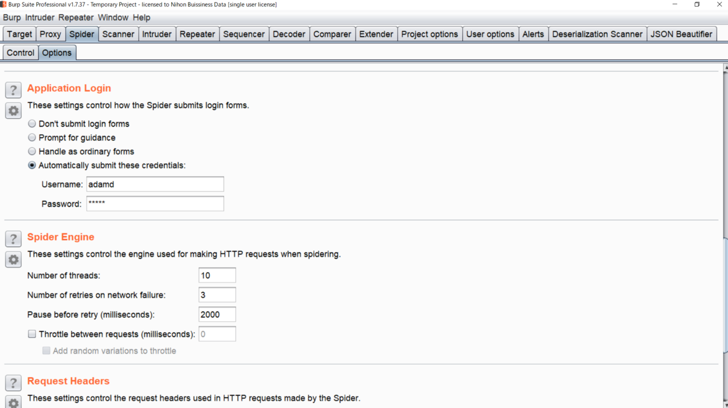Switch to the Proxy tab
The width and height of the screenshot is (728, 408).
pyautogui.click(x=50, y=34)
